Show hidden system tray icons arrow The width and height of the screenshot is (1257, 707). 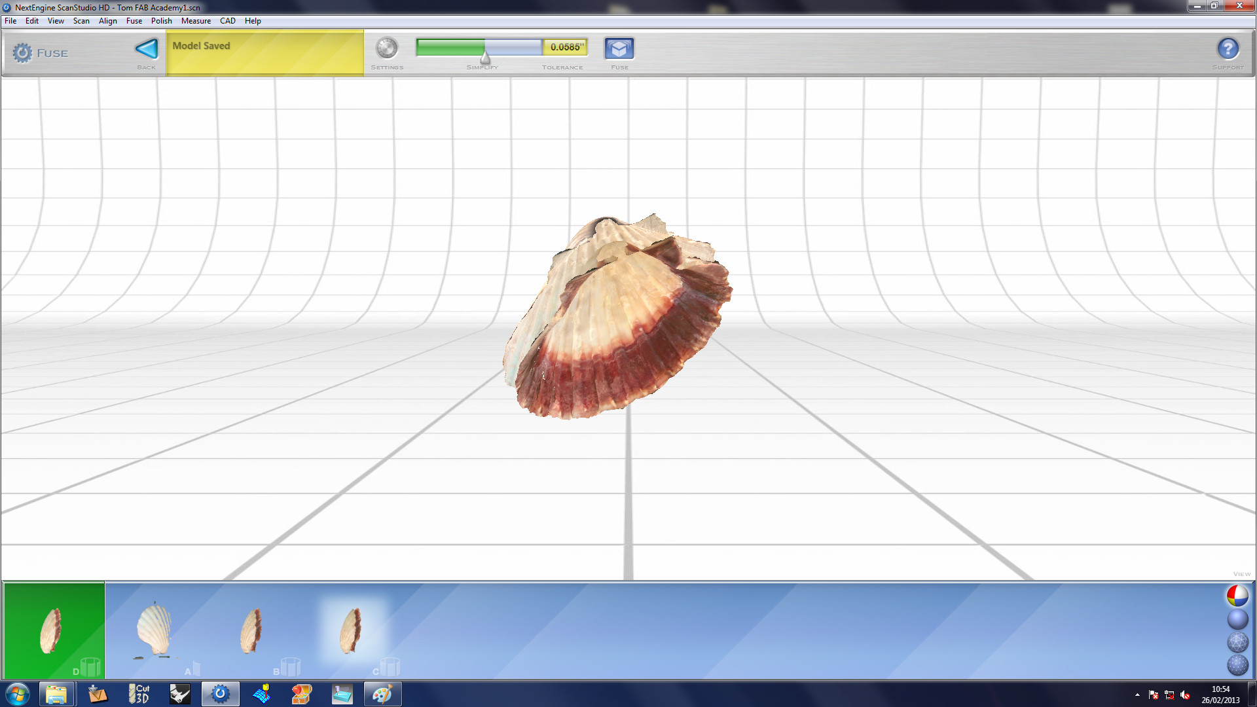pyautogui.click(x=1137, y=695)
